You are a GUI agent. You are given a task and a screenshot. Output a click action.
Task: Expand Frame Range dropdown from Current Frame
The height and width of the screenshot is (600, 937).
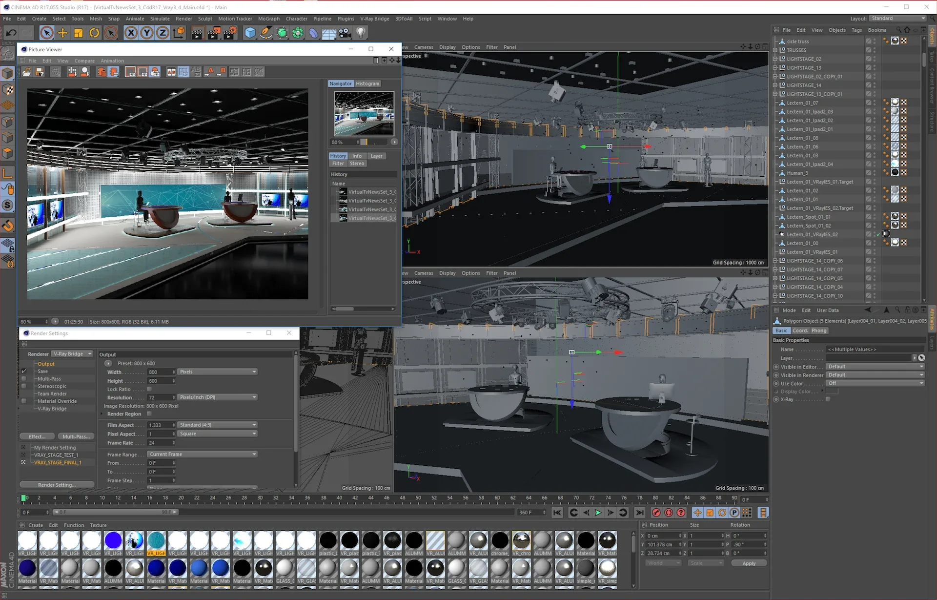click(x=254, y=455)
